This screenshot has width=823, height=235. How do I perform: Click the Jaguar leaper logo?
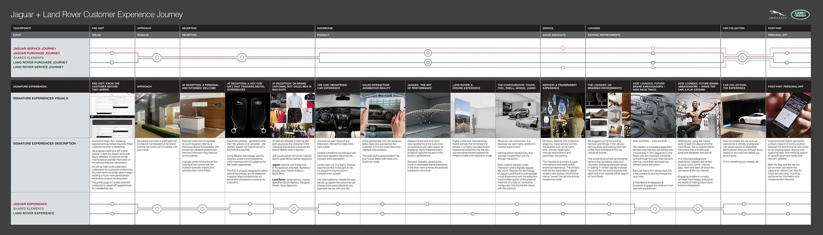(777, 15)
